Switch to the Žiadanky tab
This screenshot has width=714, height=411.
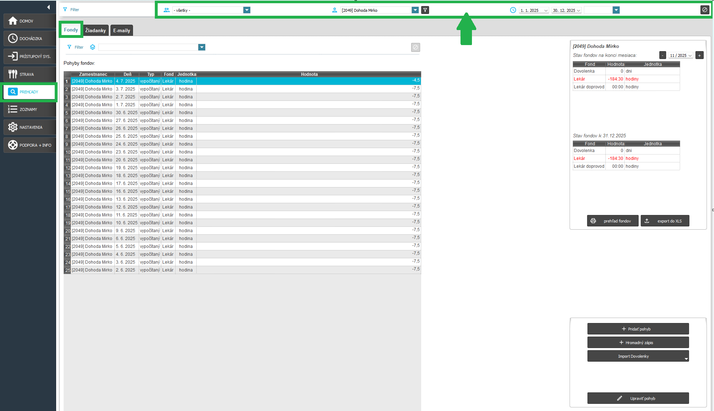[95, 30]
